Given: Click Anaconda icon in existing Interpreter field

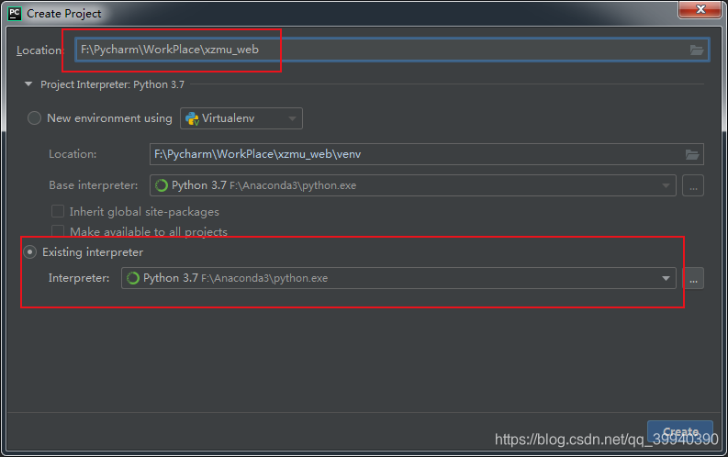Looking at the screenshot, I should tap(133, 278).
